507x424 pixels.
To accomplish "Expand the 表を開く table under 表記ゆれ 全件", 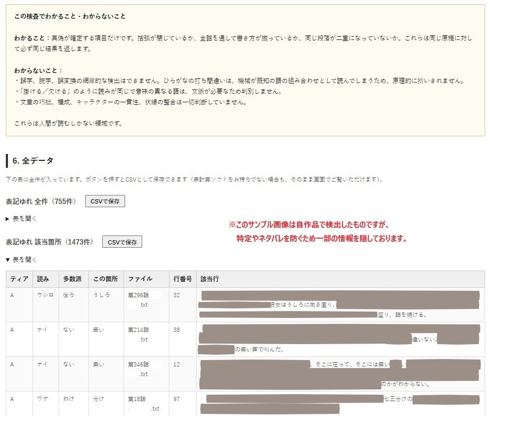I will pyautogui.click(x=21, y=219).
